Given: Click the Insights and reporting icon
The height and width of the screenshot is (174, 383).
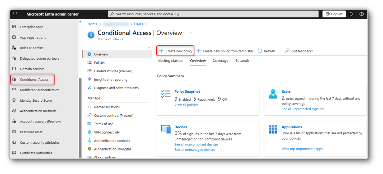Looking at the screenshot, I should point(90,79).
